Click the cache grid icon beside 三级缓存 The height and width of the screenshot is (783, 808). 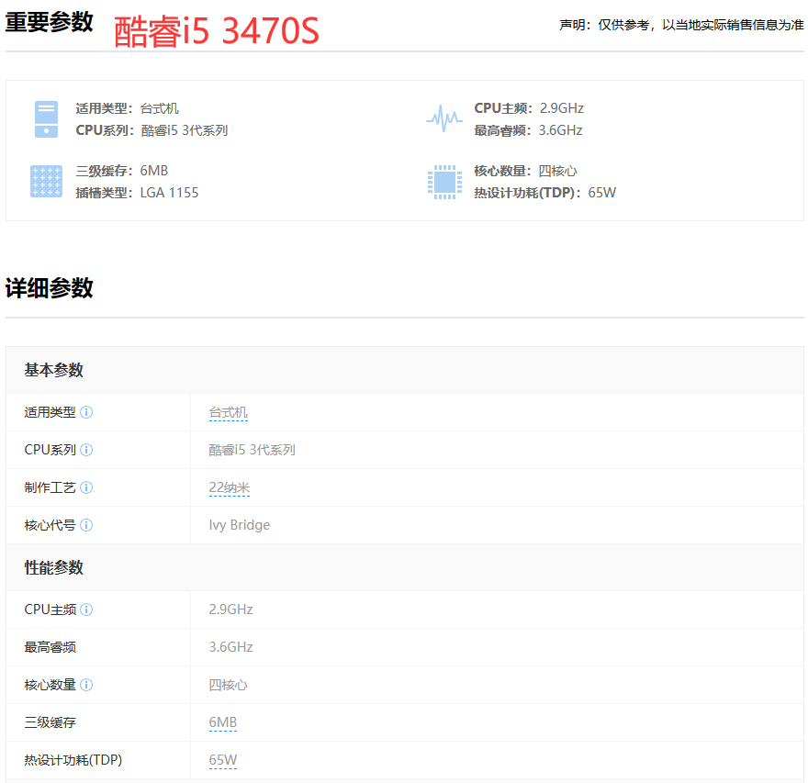point(47,182)
